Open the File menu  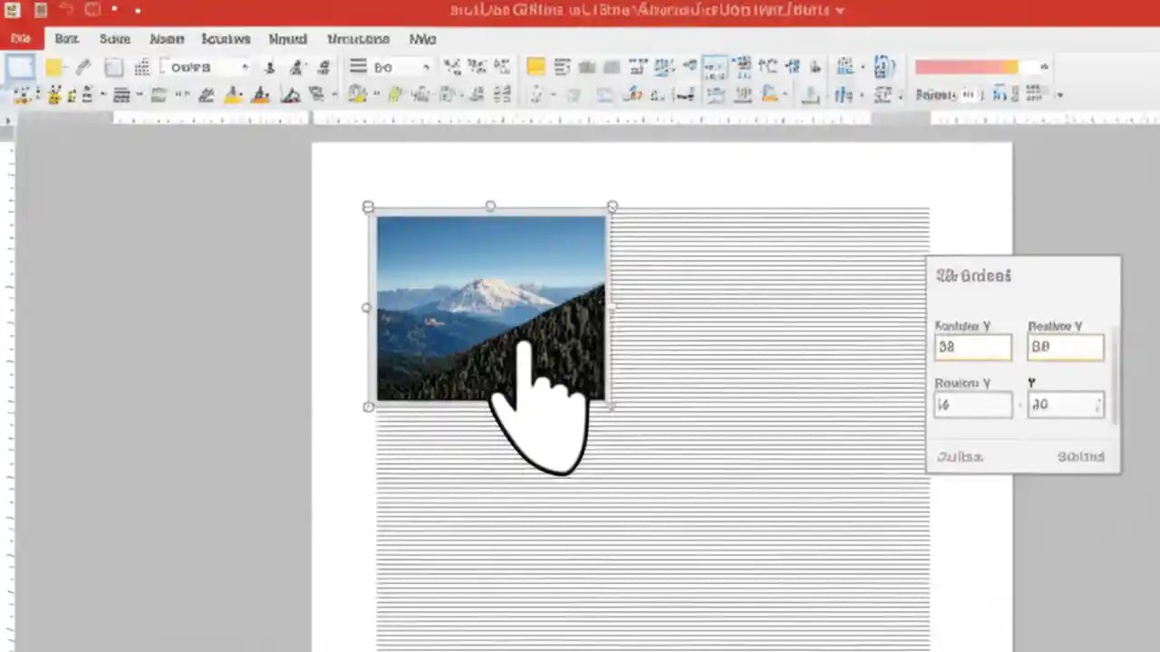coord(21,38)
